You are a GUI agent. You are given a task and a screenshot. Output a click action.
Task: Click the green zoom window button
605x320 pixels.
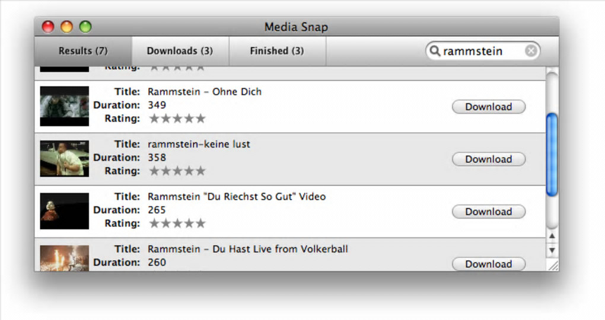[85, 27]
